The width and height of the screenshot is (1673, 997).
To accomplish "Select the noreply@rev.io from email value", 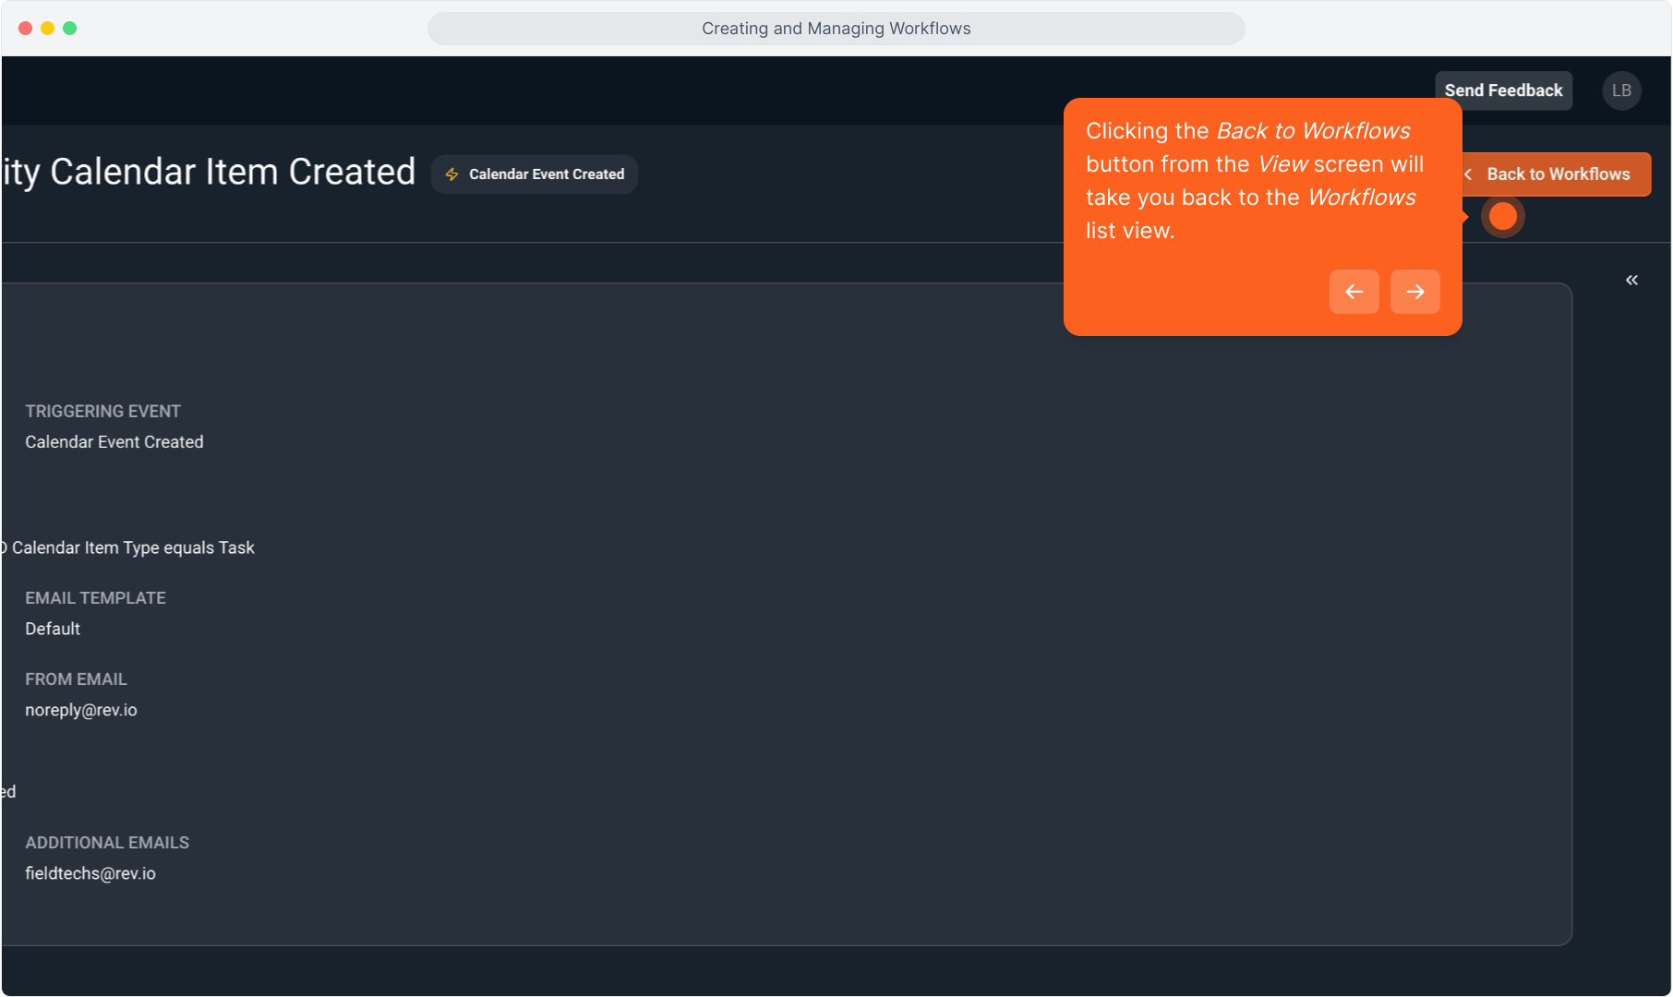I will click(x=81, y=710).
